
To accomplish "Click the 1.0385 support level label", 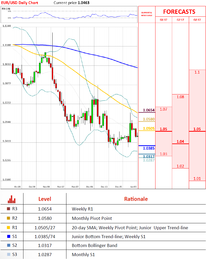I will 149,148.
